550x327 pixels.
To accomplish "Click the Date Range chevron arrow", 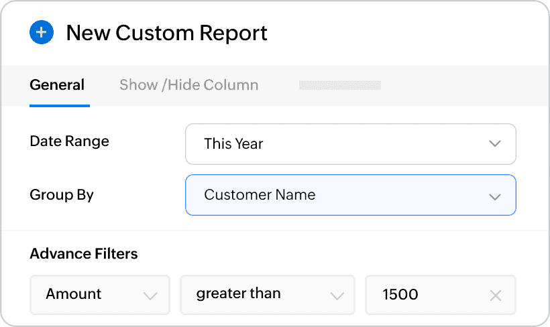I will tap(495, 144).
